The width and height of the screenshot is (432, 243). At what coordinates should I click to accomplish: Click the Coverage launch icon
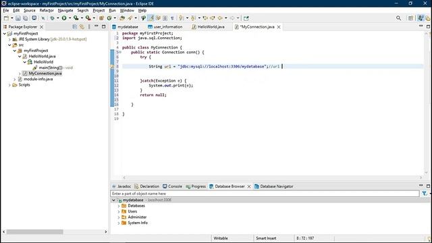[76, 18]
